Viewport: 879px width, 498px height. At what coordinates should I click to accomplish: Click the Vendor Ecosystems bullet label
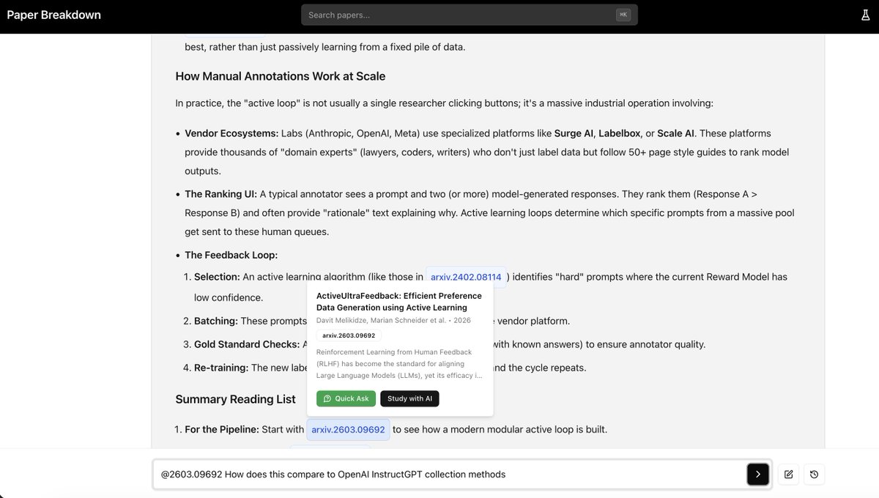[231, 133]
